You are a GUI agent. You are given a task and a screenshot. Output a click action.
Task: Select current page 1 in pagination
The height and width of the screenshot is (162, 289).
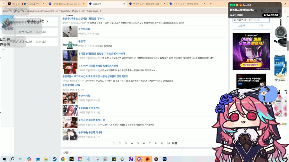pyautogui.click(x=114, y=143)
